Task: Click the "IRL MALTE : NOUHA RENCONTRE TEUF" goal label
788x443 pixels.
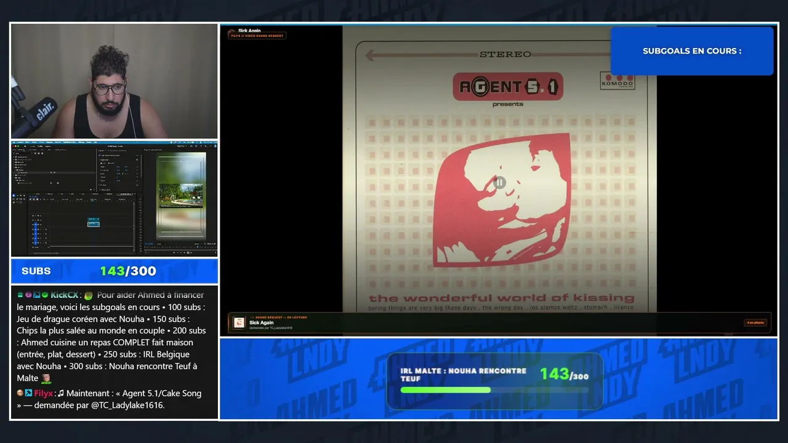Action: coord(464,375)
